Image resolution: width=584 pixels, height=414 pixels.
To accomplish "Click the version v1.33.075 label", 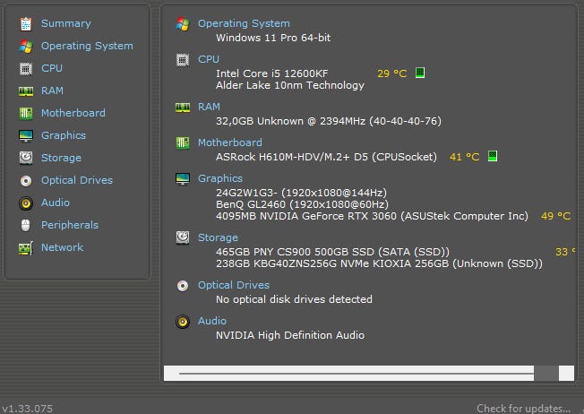I will coord(27,409).
